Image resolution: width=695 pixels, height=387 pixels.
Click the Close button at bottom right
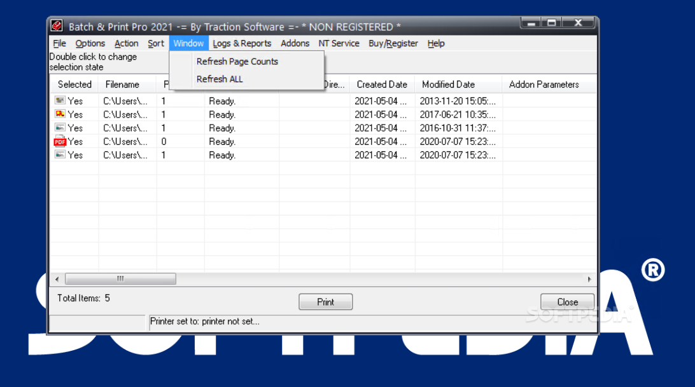click(x=567, y=302)
